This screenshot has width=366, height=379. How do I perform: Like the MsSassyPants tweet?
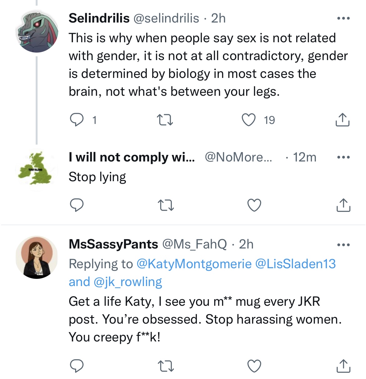click(254, 366)
